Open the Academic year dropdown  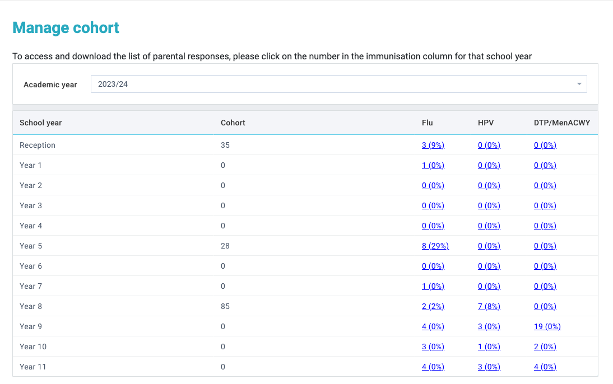338,84
